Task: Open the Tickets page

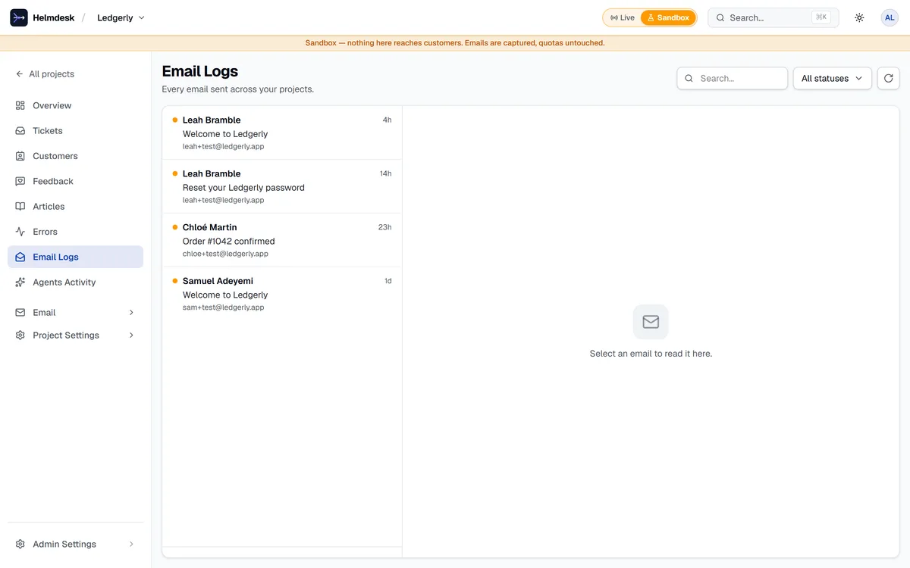Action: pyautogui.click(x=75, y=131)
